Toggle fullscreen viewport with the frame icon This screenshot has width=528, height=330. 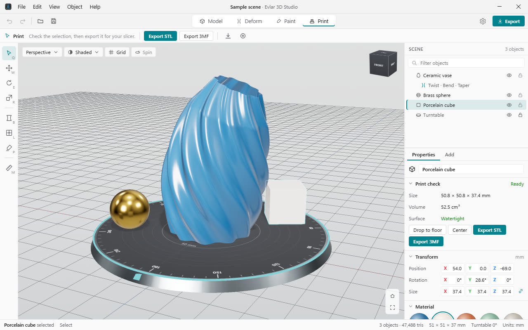[x=392, y=307]
